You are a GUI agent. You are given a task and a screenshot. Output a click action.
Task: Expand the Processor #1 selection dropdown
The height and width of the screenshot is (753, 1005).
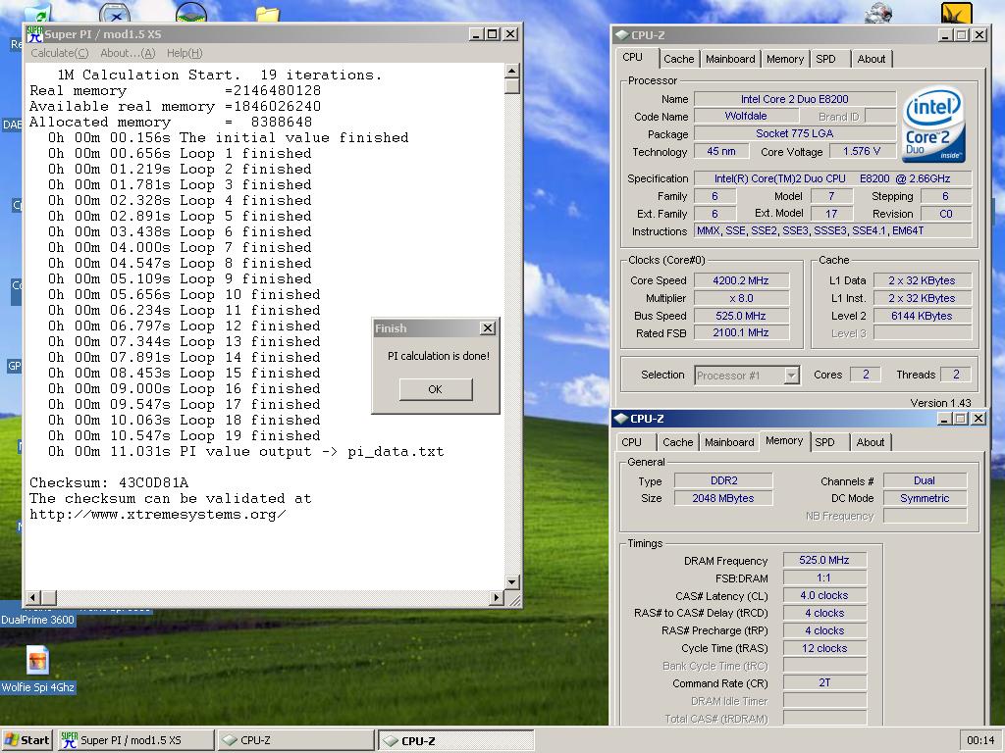[792, 376]
